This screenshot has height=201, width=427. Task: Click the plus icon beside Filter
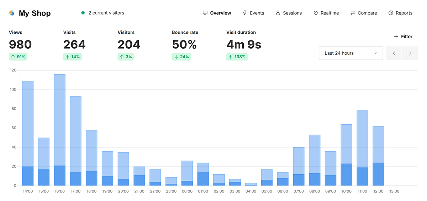(396, 37)
